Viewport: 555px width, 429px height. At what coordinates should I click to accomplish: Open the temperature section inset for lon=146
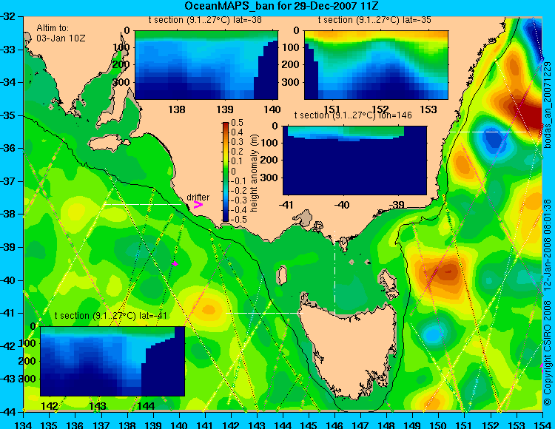(x=354, y=161)
